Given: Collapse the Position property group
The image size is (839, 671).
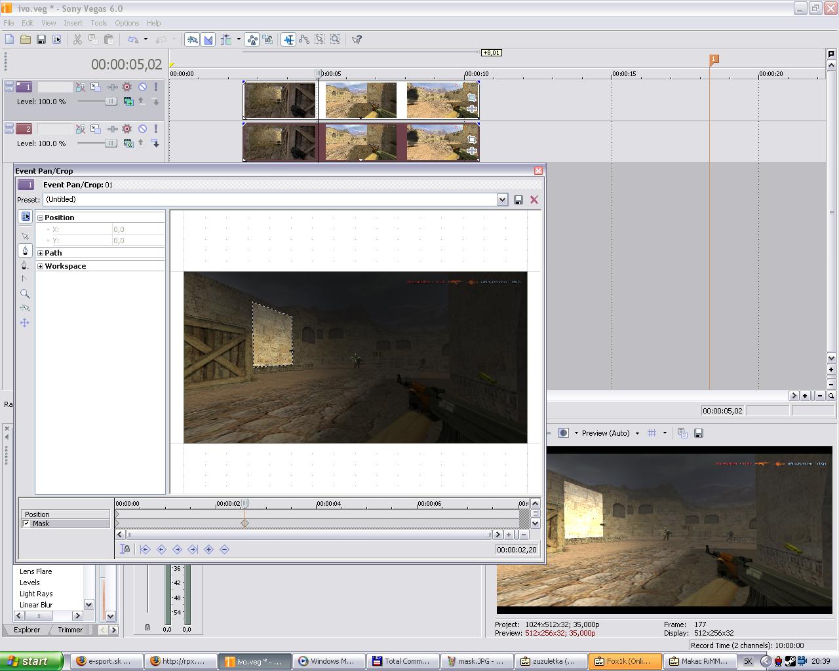Looking at the screenshot, I should click(x=40, y=218).
